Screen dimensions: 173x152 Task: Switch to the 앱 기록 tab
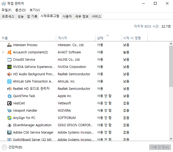32,17
